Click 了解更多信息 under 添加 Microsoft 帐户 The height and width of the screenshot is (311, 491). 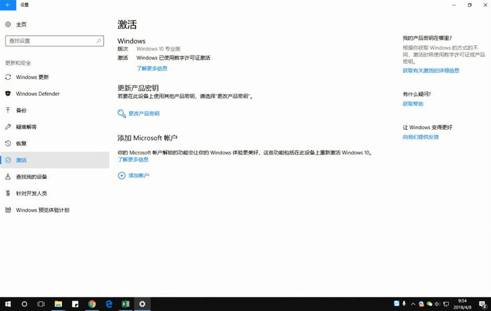(x=133, y=159)
